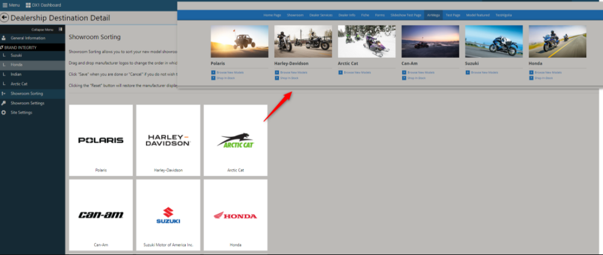
Task: Open Test Page in preview navigation
Action: pos(453,15)
